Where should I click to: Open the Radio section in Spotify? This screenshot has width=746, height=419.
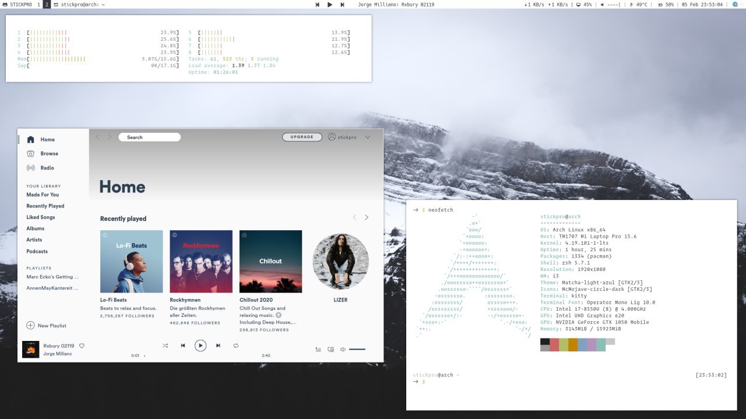point(40,168)
